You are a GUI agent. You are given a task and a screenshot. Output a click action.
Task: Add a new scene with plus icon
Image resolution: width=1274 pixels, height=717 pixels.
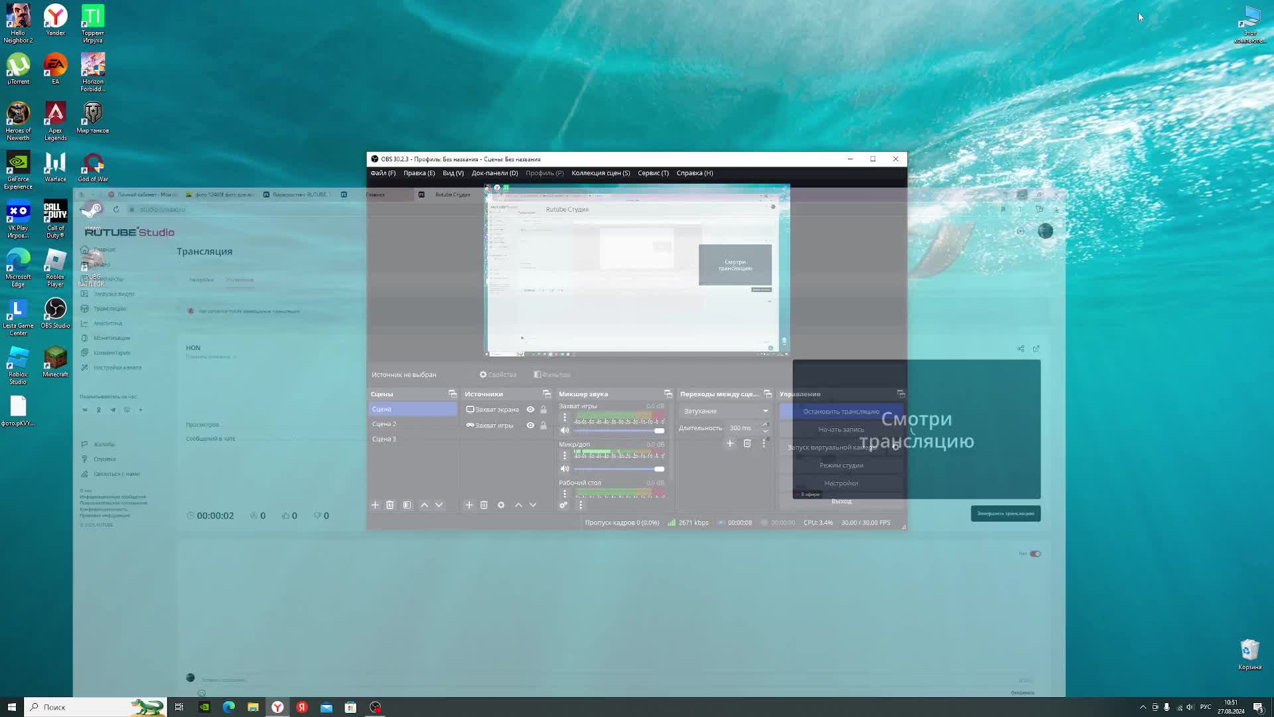[375, 505]
